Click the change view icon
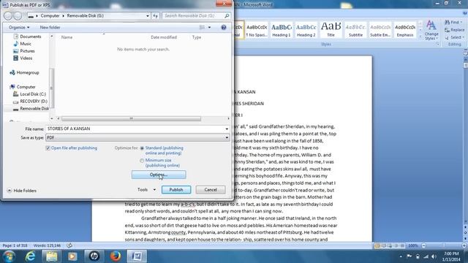Image resolution: width=468 pixels, height=263 pixels. [202, 28]
